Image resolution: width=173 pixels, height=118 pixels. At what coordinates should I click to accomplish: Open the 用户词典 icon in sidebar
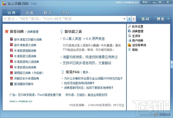pyautogui.click(x=129, y=40)
